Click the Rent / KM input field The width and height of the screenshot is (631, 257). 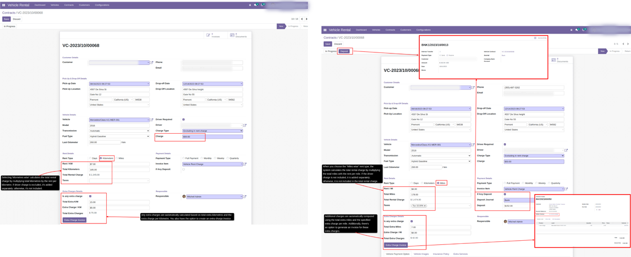pos(119,164)
